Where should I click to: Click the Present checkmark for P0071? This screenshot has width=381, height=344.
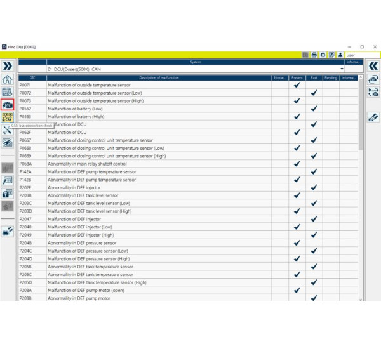tap(297, 84)
